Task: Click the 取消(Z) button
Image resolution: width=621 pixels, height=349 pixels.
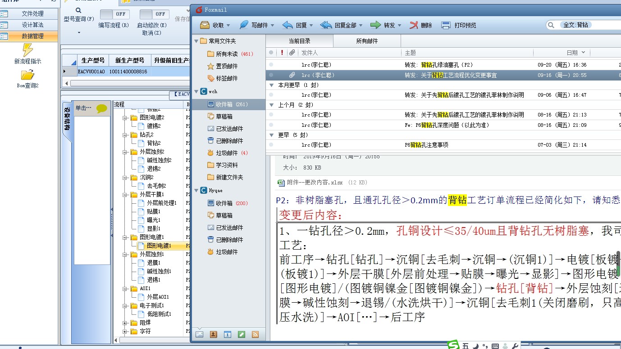Action: [x=151, y=33]
